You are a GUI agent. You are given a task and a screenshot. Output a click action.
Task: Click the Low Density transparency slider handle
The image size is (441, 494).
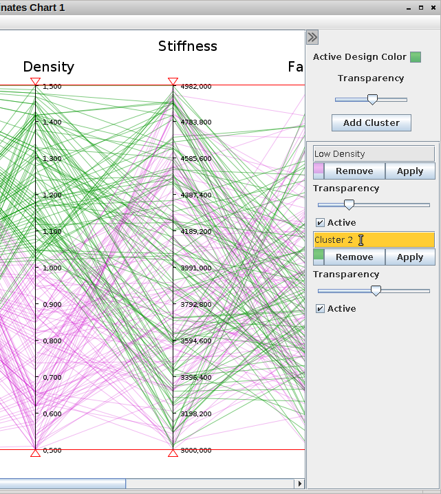coord(349,205)
